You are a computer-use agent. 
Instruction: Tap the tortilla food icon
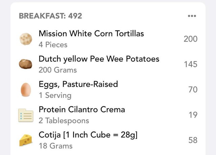26,39
